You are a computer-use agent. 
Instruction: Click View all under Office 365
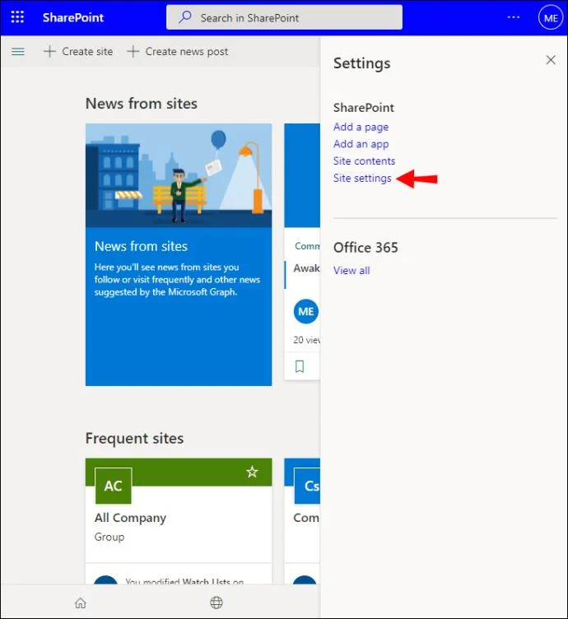click(x=352, y=271)
